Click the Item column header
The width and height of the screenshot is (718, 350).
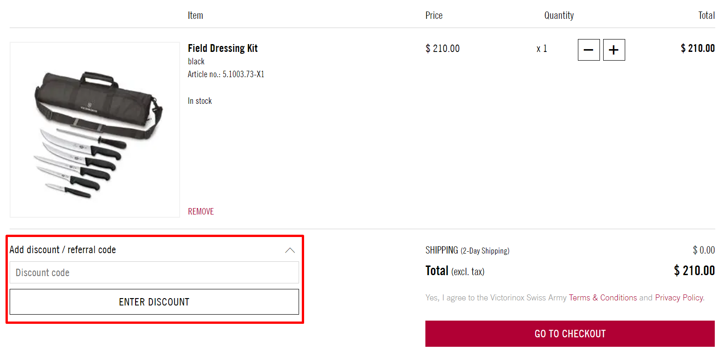[195, 15]
